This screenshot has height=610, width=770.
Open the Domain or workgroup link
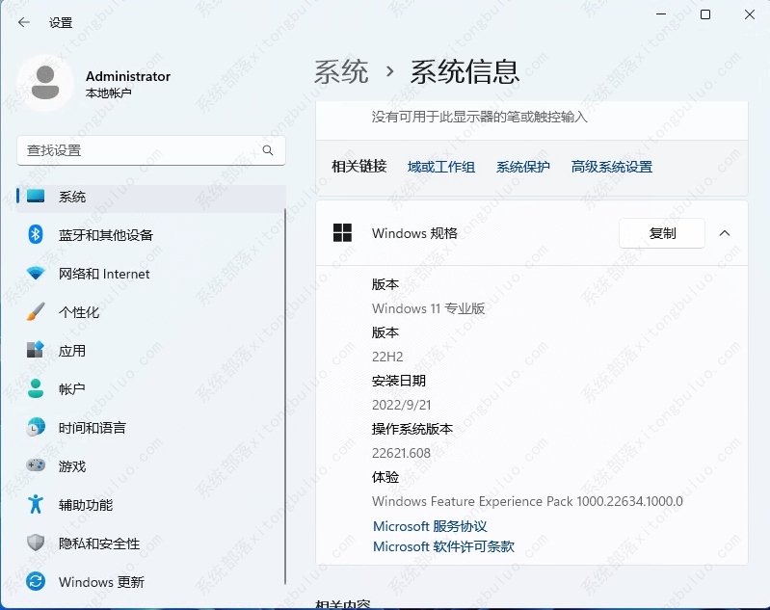click(x=441, y=167)
